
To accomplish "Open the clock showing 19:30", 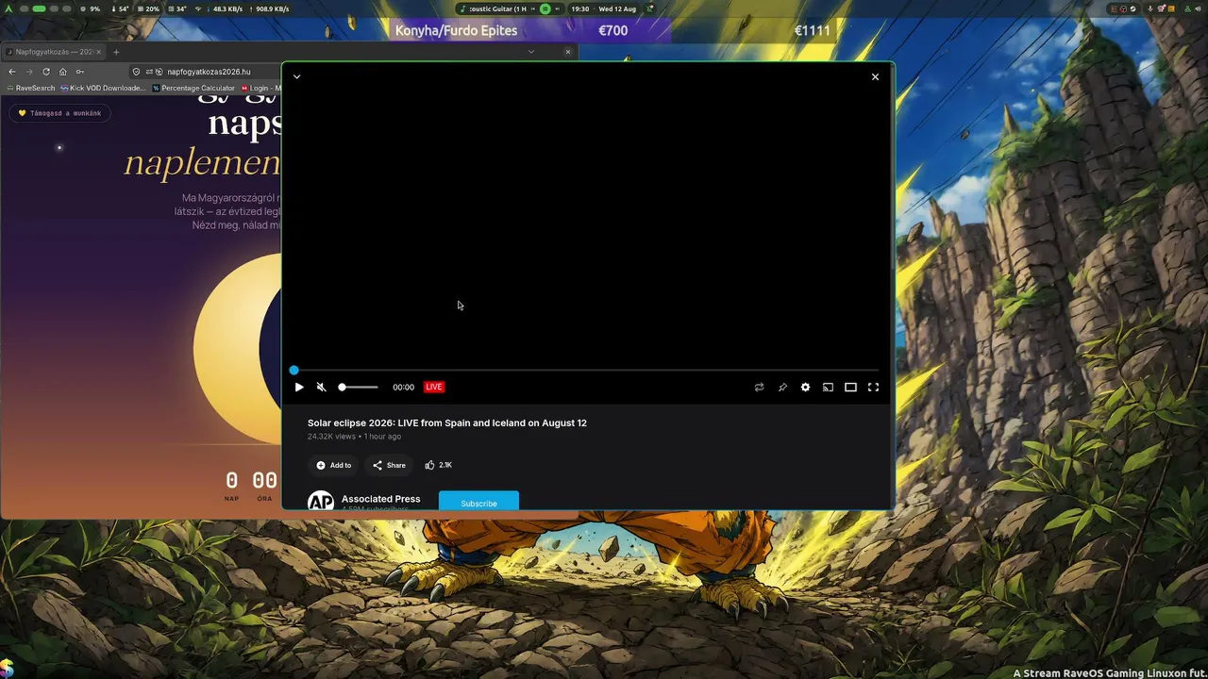I will point(580,8).
